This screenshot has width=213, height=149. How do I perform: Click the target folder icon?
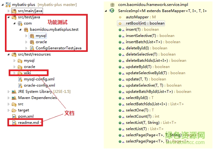coord(14,110)
